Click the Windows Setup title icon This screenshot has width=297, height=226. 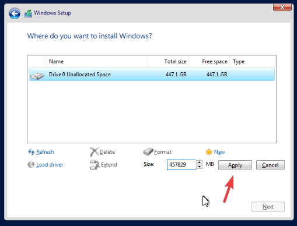(28, 13)
